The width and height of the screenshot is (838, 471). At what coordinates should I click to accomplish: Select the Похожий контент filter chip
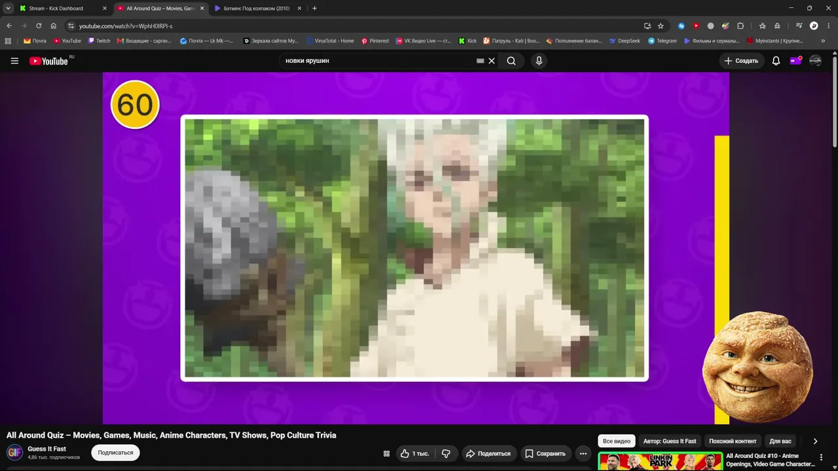coord(733,441)
